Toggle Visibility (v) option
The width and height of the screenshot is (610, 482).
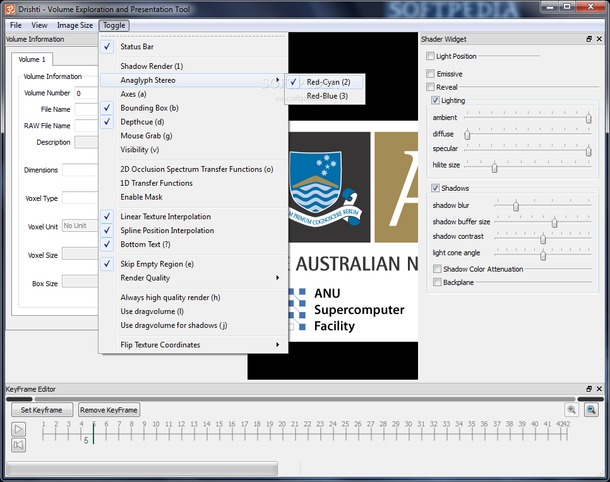[x=193, y=150]
